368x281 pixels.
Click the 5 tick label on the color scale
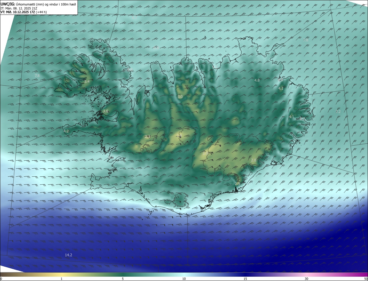click(x=123, y=279)
